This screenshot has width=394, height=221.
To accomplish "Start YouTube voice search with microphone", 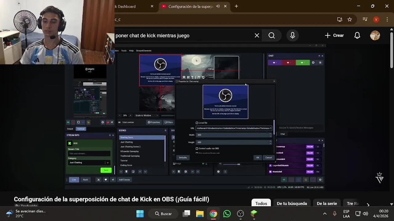I will [292, 36].
